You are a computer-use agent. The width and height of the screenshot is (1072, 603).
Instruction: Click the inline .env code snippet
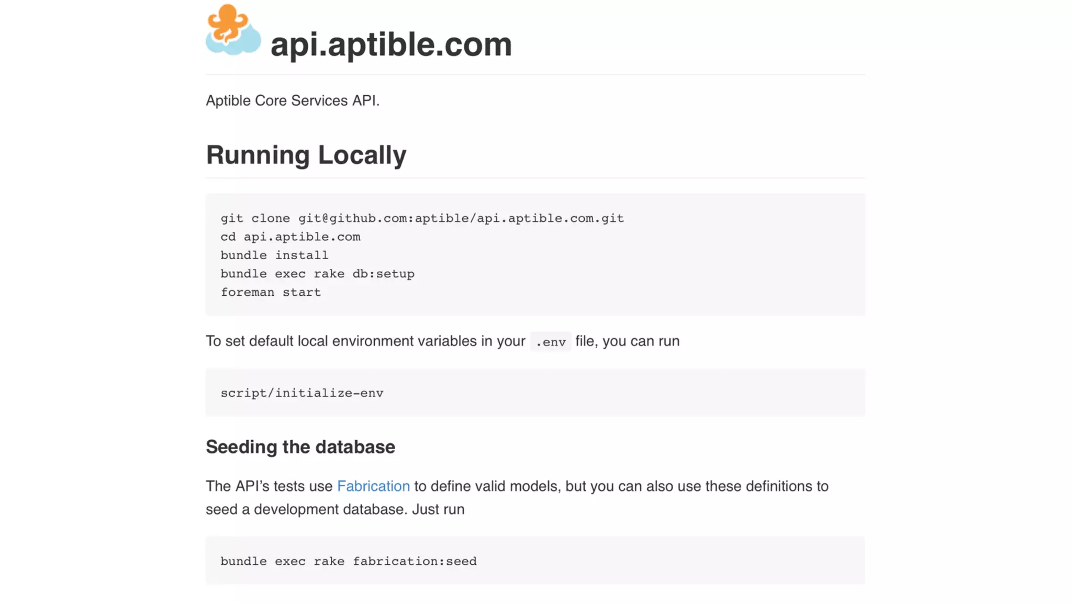pos(551,342)
